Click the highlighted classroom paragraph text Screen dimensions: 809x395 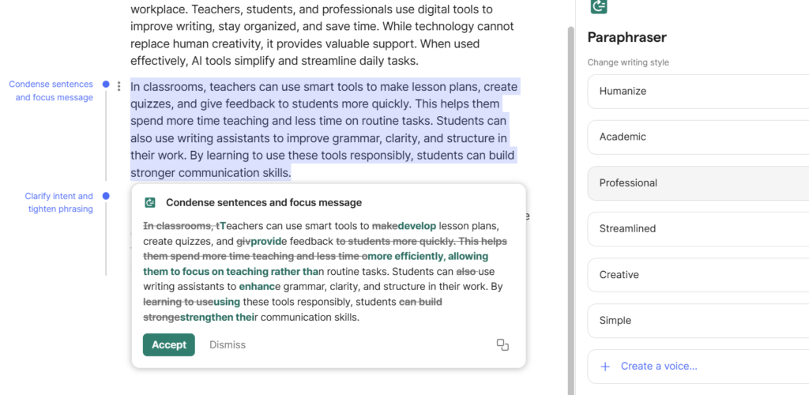pos(316,130)
